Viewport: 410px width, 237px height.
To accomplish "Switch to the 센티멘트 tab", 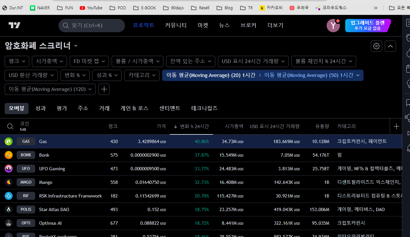I will click(x=170, y=108).
